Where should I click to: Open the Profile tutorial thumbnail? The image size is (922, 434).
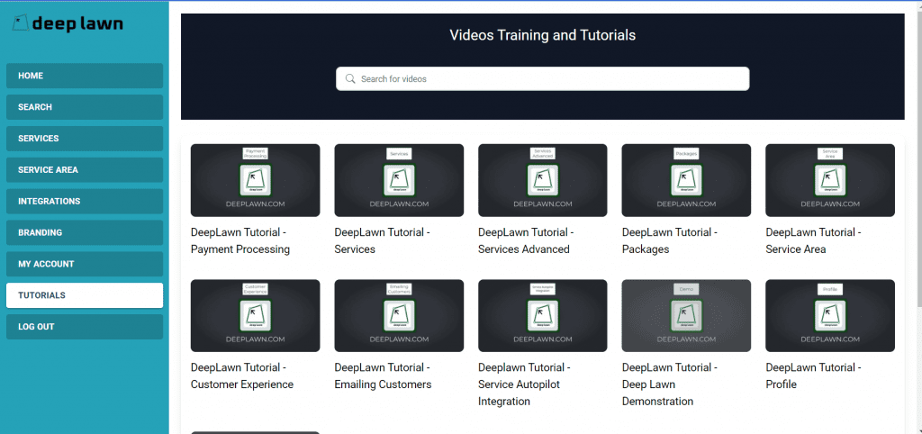[830, 316]
